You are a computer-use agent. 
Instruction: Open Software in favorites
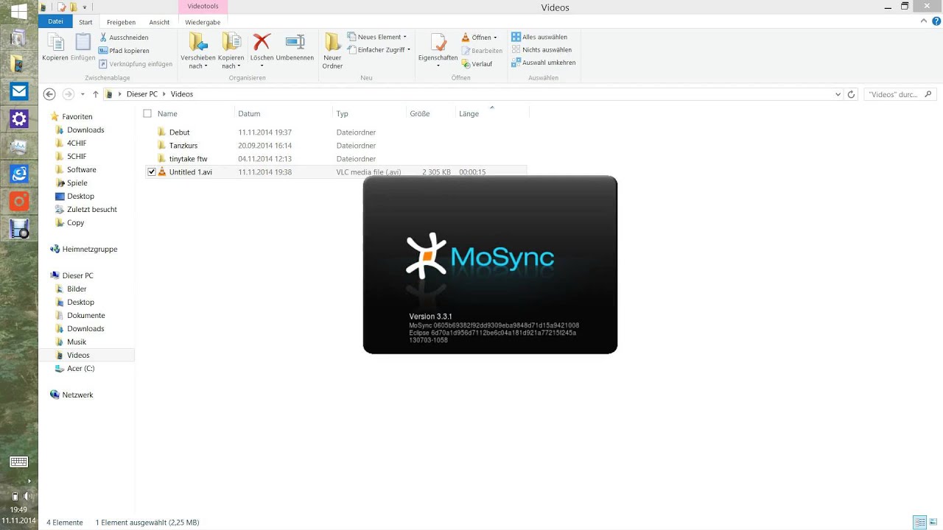coord(82,169)
